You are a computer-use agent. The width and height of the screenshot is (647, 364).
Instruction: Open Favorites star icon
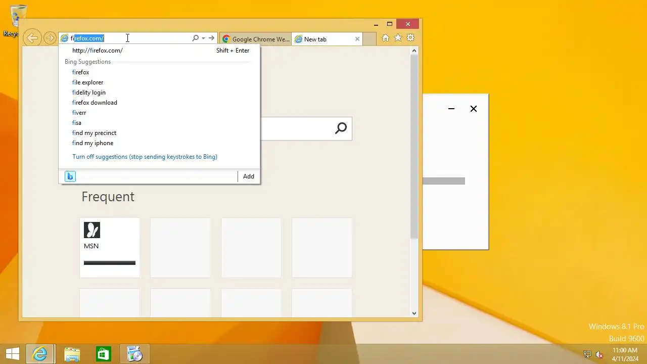pyautogui.click(x=398, y=38)
